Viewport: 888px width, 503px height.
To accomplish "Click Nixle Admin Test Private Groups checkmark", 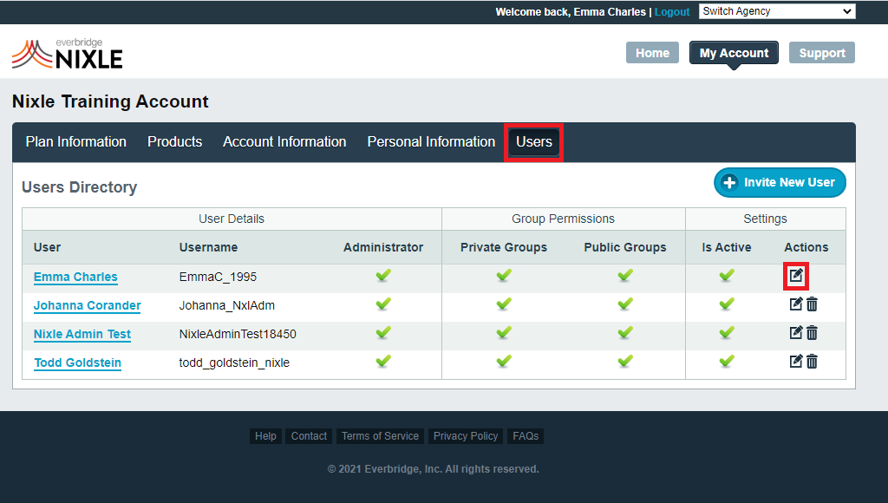I will pyautogui.click(x=504, y=332).
